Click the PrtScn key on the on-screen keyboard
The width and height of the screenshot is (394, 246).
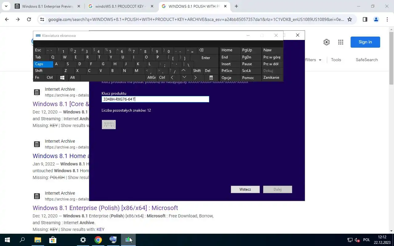(x=230, y=71)
